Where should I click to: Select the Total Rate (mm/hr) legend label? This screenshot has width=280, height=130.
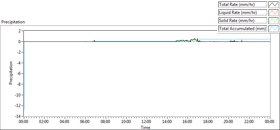click(243, 5)
